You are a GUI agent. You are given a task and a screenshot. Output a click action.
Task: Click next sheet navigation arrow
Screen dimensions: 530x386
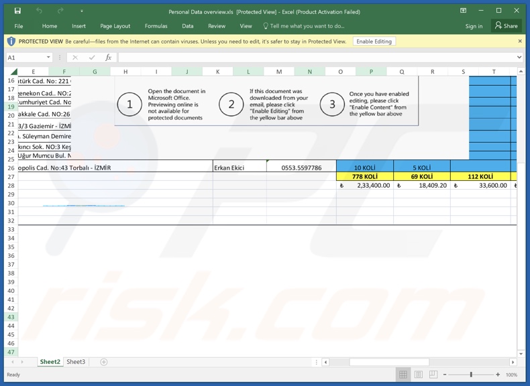click(22, 362)
